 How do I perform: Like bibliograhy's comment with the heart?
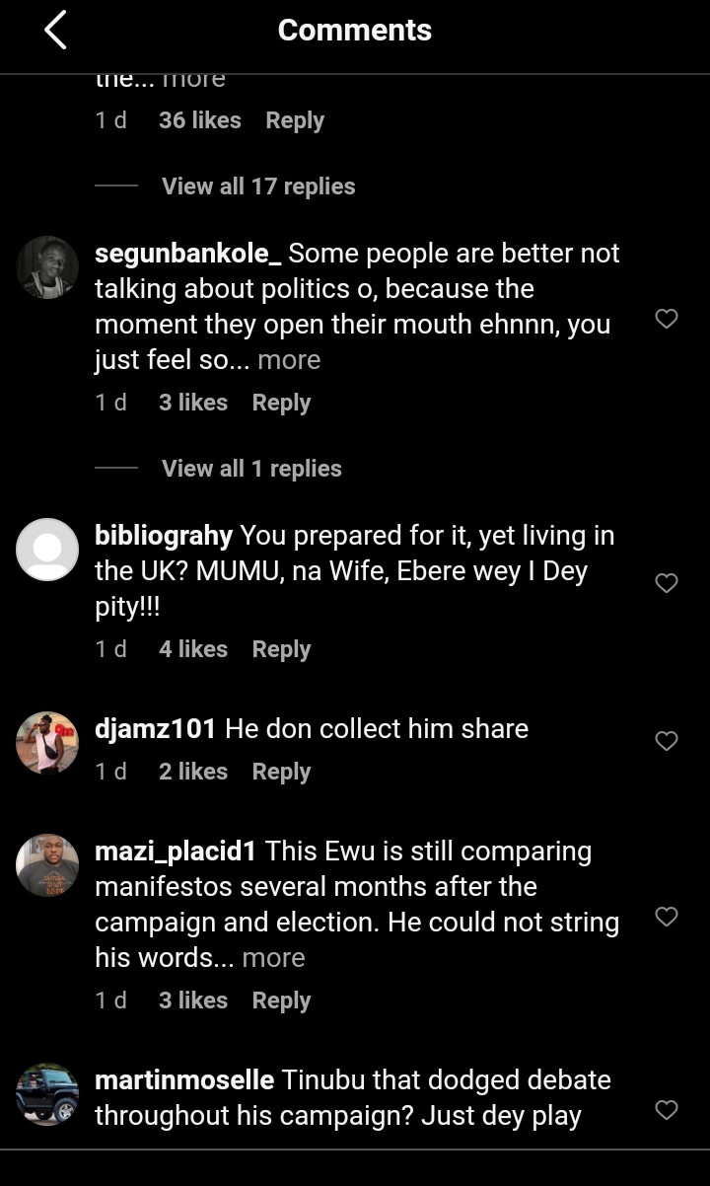point(667,583)
